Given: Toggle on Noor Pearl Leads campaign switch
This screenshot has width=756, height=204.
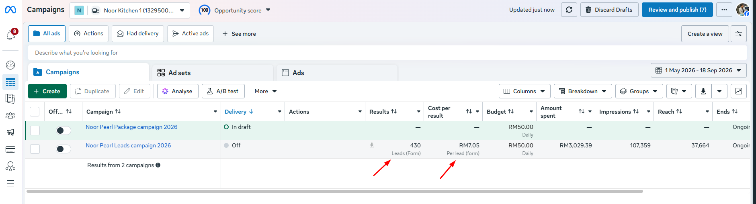Looking at the screenshot, I should pyautogui.click(x=63, y=149).
